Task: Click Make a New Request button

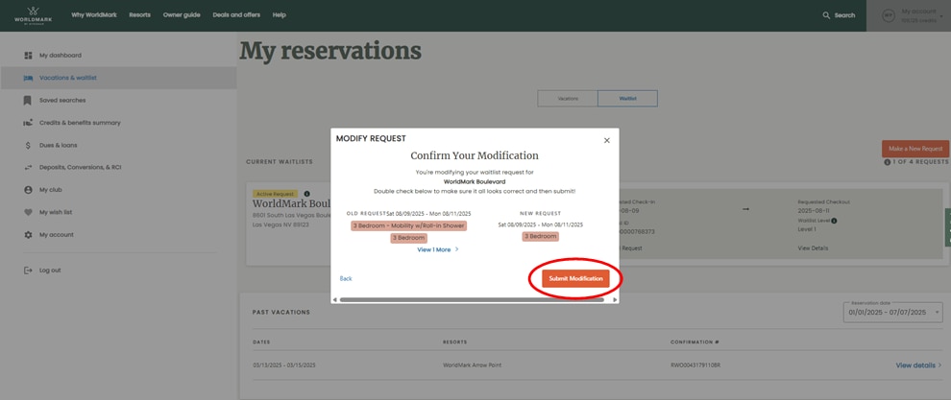Action: (x=915, y=149)
